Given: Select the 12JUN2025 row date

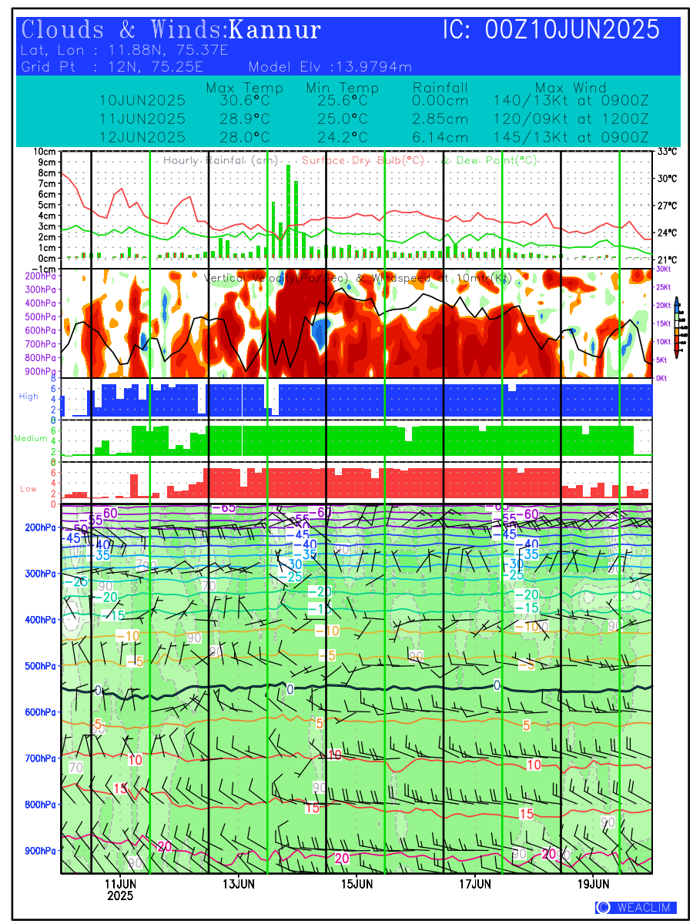Looking at the screenshot, I should tap(142, 137).
